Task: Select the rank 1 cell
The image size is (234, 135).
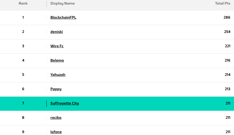Action: click(x=23, y=18)
